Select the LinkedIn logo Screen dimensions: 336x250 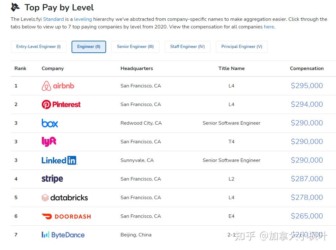click(x=59, y=160)
